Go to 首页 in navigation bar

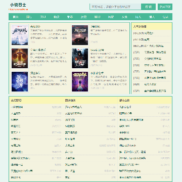point(15,17)
